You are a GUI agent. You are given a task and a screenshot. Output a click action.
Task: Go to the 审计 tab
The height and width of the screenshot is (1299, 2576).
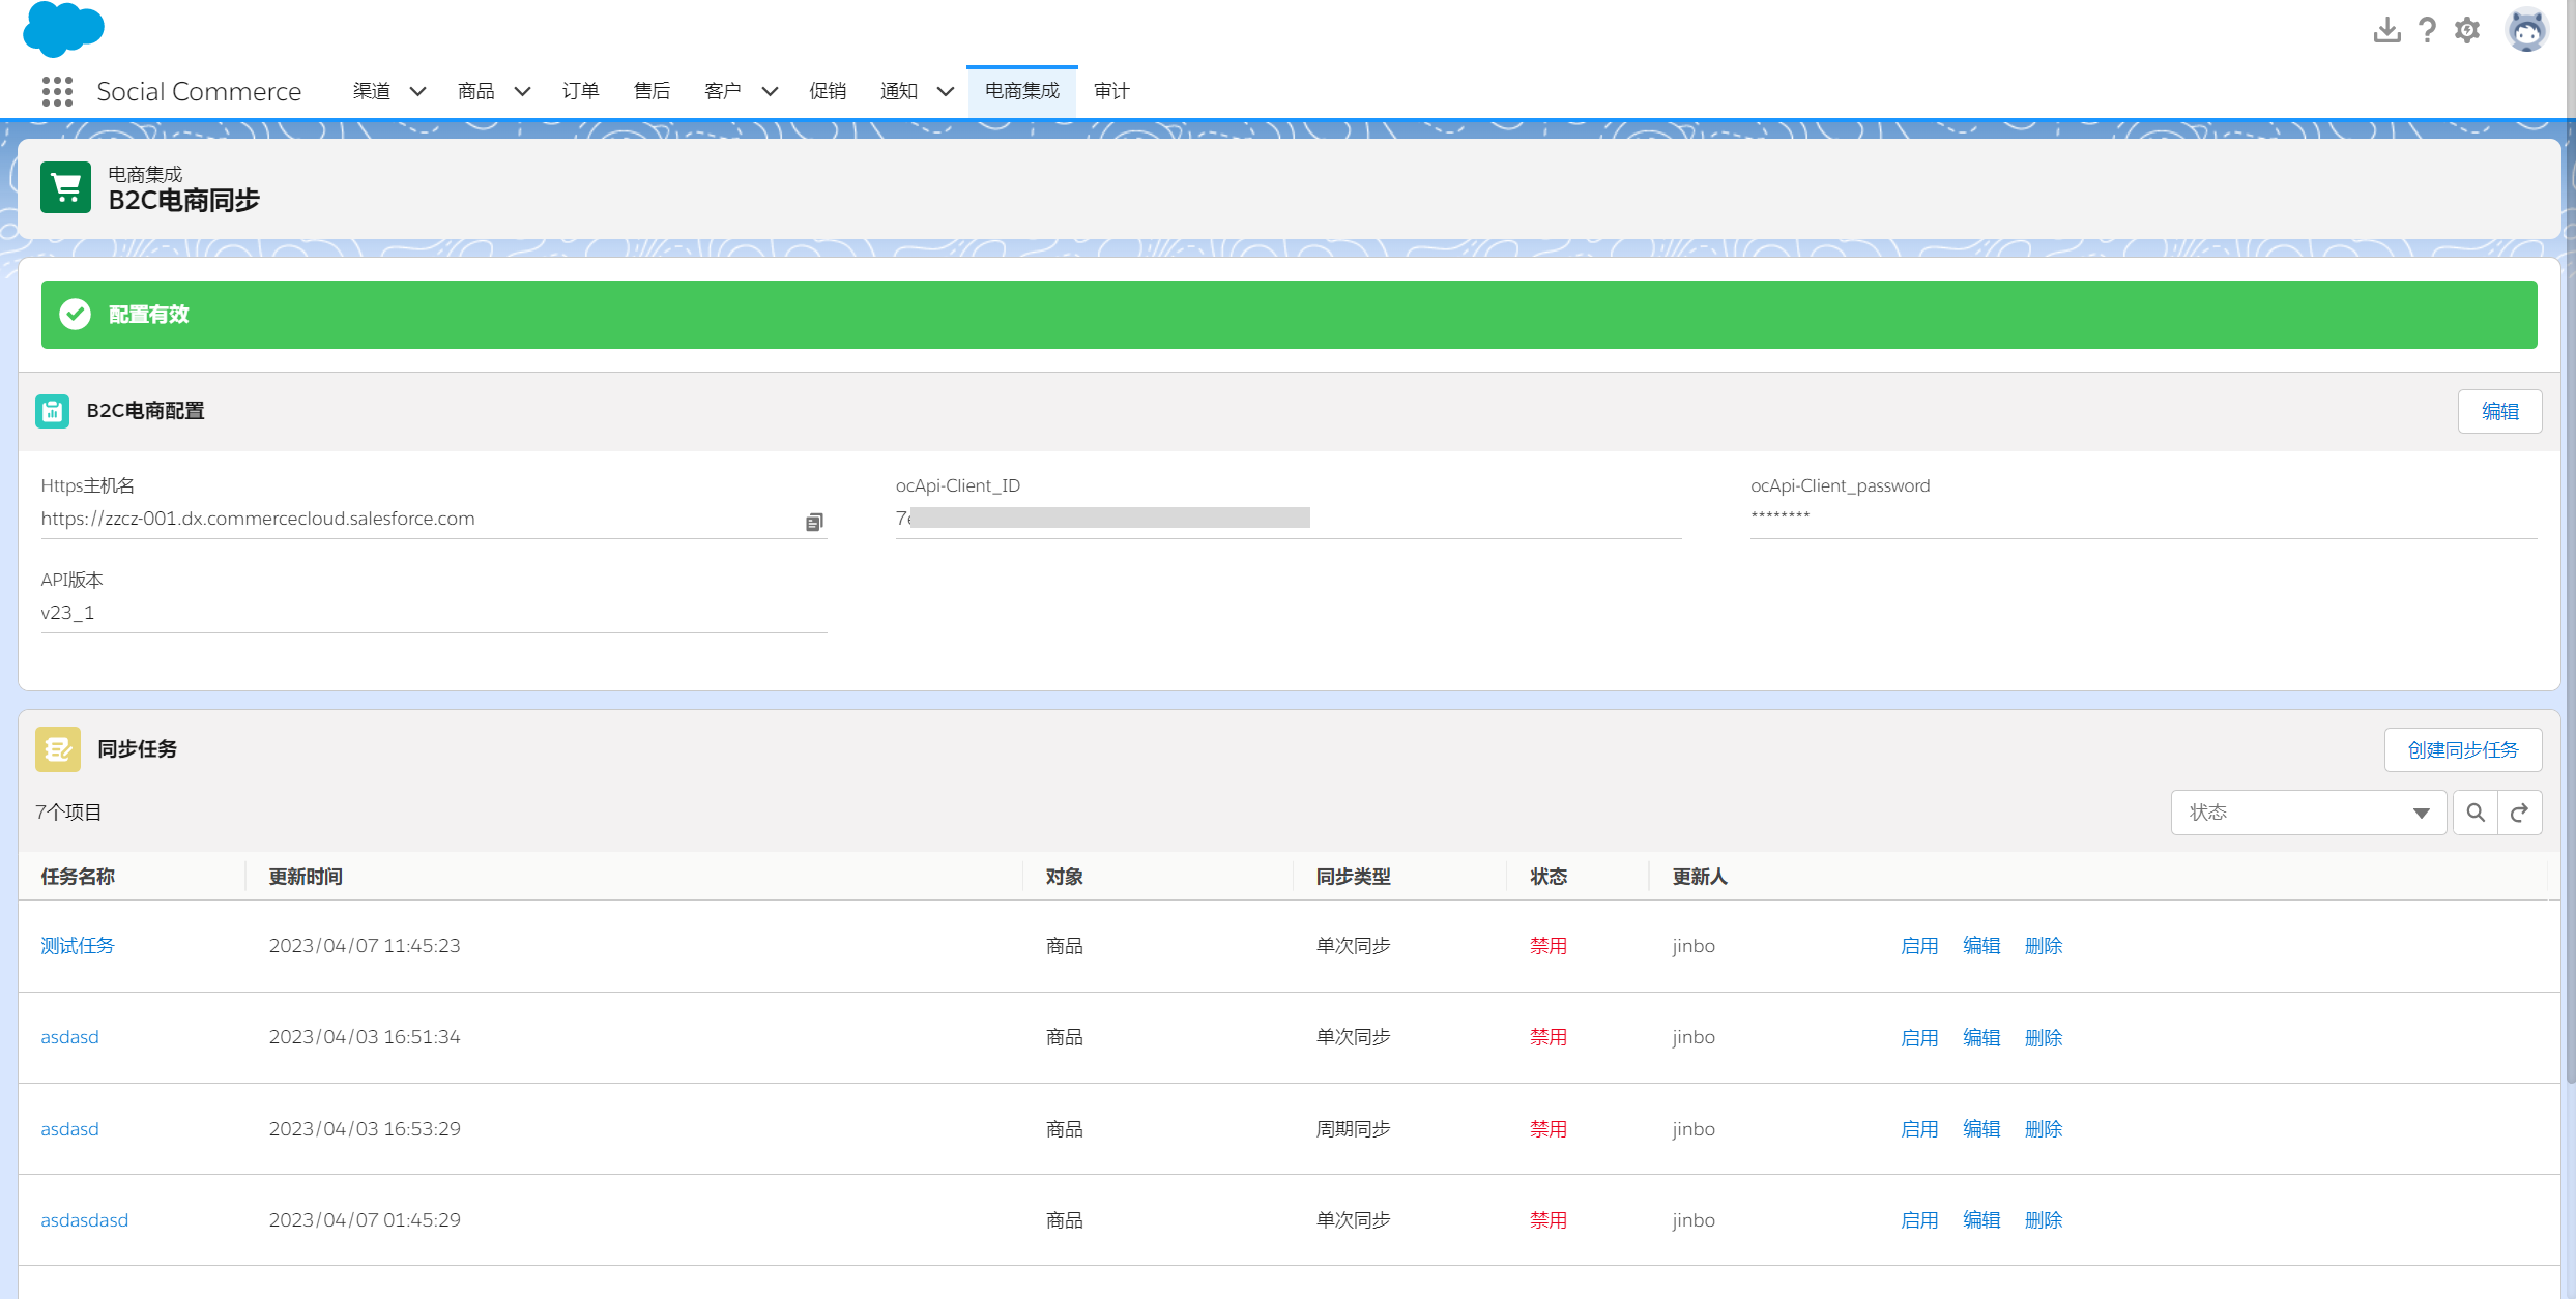point(1111,91)
